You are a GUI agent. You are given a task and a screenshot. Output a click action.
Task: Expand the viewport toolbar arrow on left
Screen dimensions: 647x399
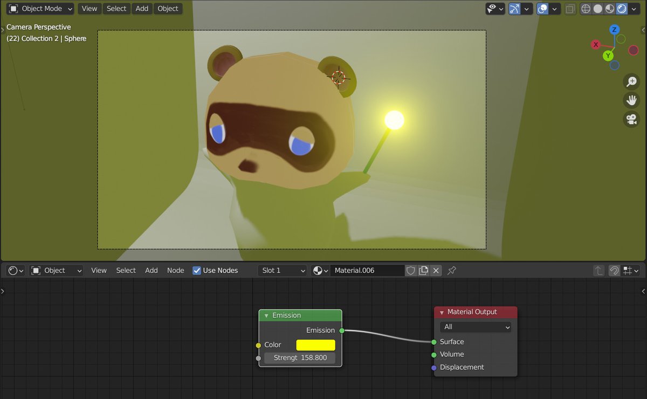point(3,29)
